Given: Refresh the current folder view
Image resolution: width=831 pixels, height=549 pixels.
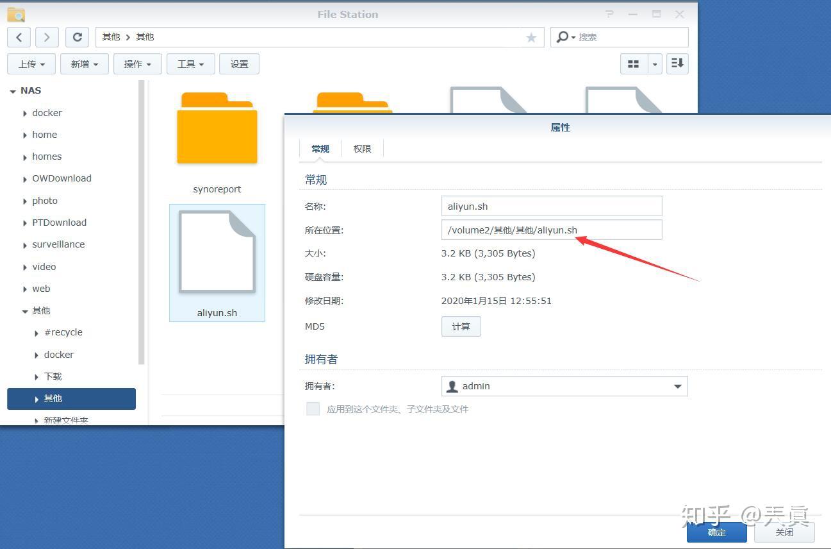Looking at the screenshot, I should tap(77, 37).
